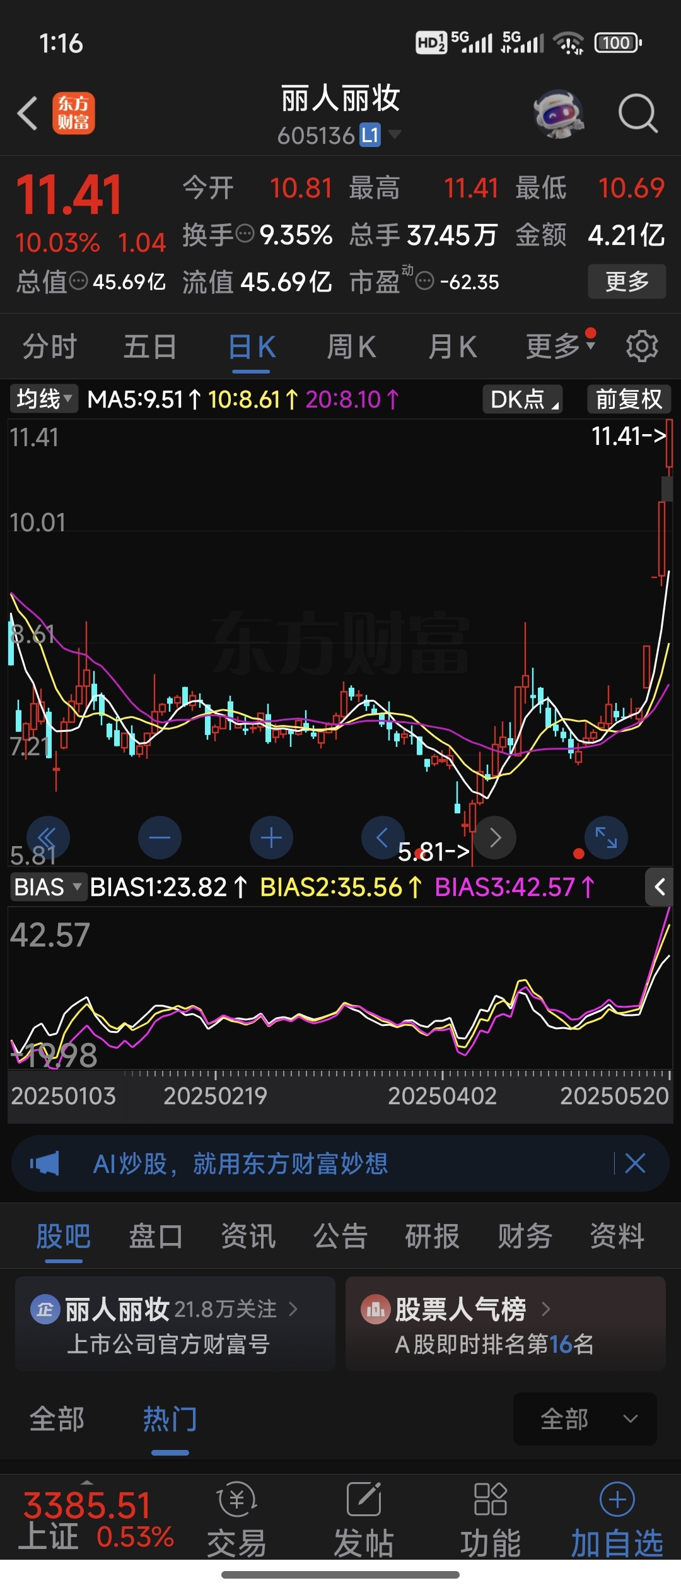Zoom out chart with minus icon
Viewport: 681px width, 1590px height.
click(160, 838)
